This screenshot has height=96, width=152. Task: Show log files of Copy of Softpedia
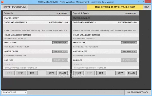tap(129, 60)
